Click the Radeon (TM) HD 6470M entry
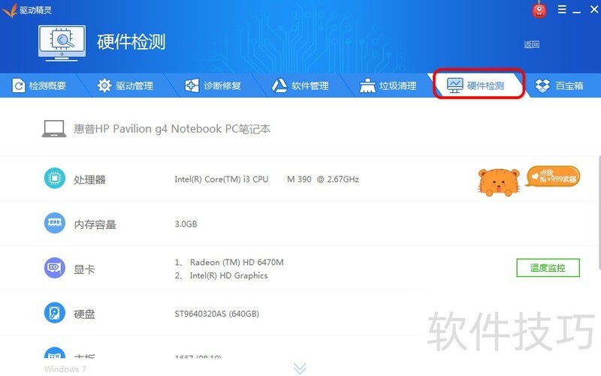The image size is (601, 376). (229, 262)
